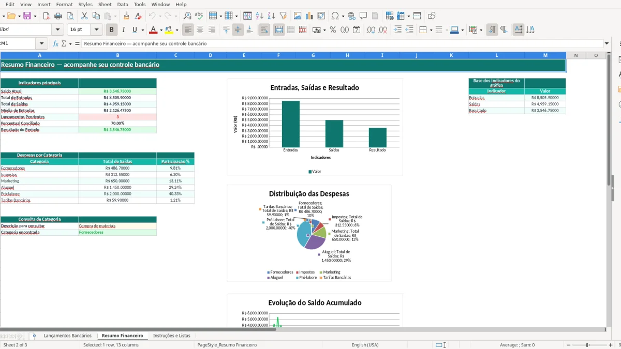Apply the red Font Color swatch

click(x=153, y=30)
